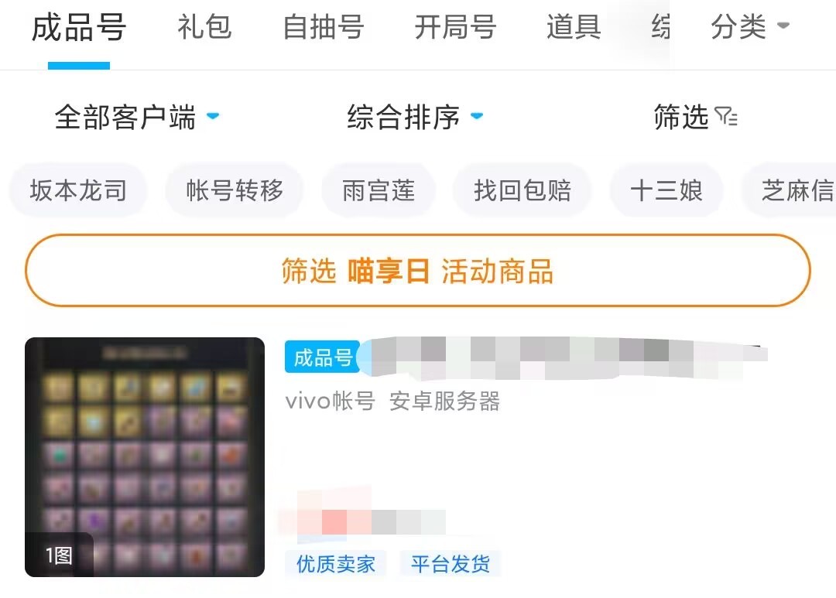Expand the 分类 category dropdown
The image size is (836, 598).
(749, 26)
